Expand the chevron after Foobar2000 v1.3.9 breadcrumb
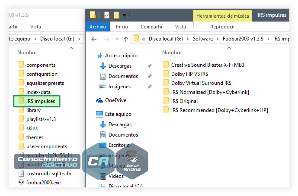The image size is (298, 196). pyautogui.click(x=268, y=39)
